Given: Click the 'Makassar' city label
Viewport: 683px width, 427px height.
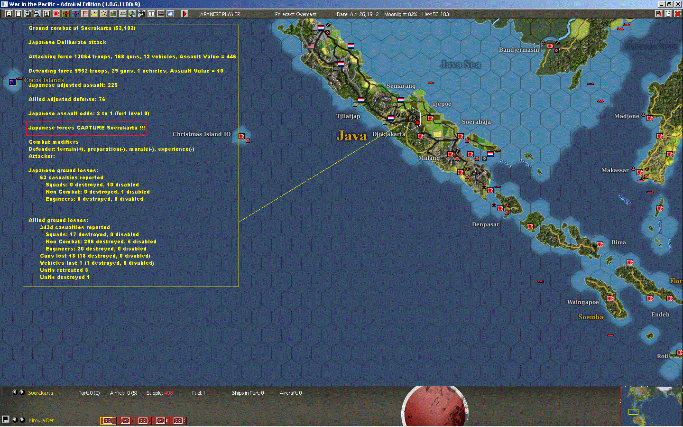Looking at the screenshot, I should coord(615,170).
